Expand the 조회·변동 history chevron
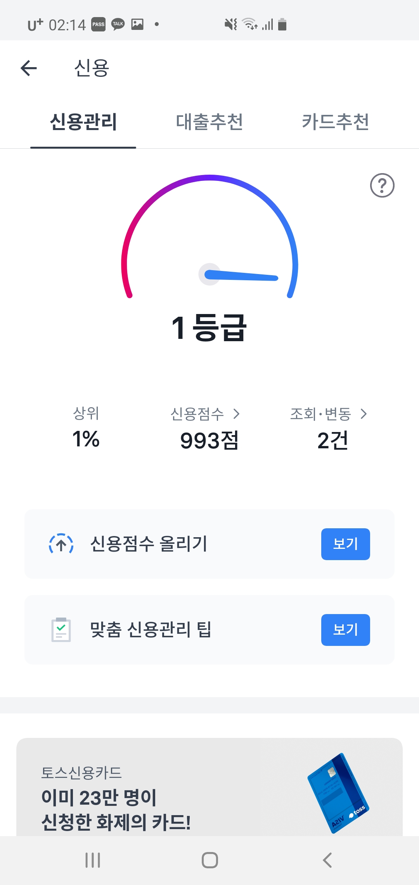Image resolution: width=419 pixels, height=885 pixels. 364,414
